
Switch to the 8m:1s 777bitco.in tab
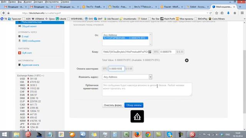click(x=145, y=7)
